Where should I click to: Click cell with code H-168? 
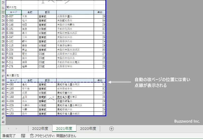pyautogui.click(x=14, y=97)
